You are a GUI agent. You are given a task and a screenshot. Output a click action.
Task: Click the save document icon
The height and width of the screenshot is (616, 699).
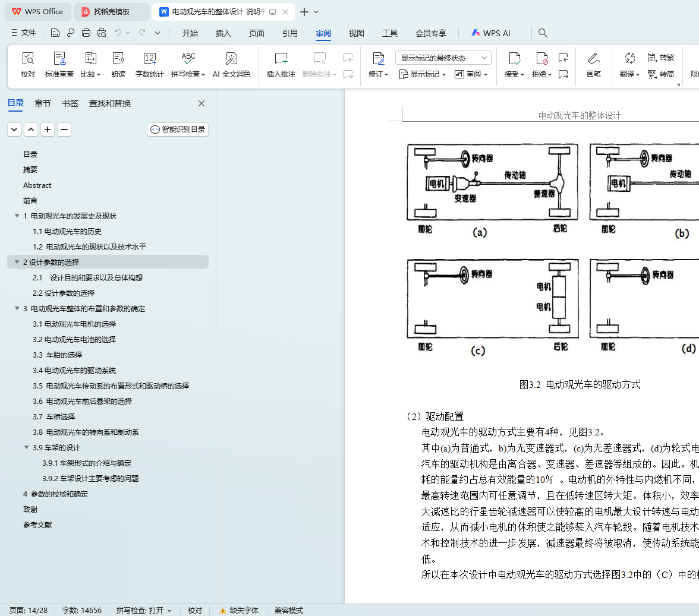point(55,33)
